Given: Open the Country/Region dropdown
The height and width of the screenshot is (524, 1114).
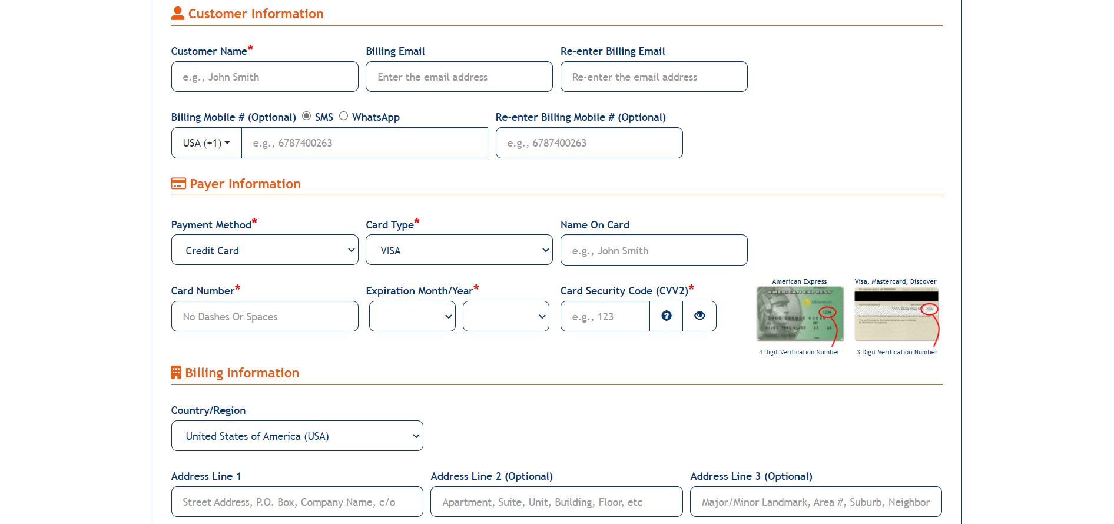Looking at the screenshot, I should click(x=297, y=436).
